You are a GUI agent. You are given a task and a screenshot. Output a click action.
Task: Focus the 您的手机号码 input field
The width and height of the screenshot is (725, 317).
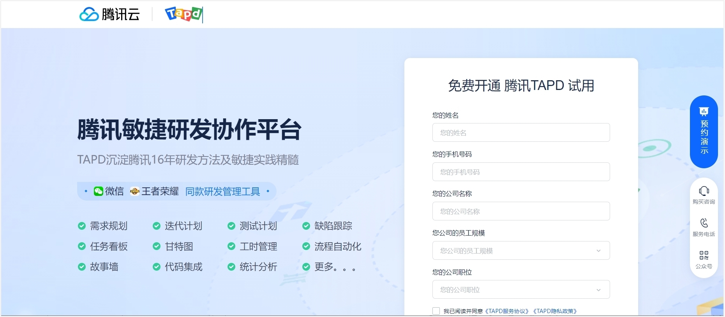click(521, 172)
